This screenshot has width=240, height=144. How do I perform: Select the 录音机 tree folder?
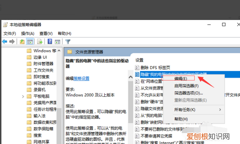click(x=40, y=90)
